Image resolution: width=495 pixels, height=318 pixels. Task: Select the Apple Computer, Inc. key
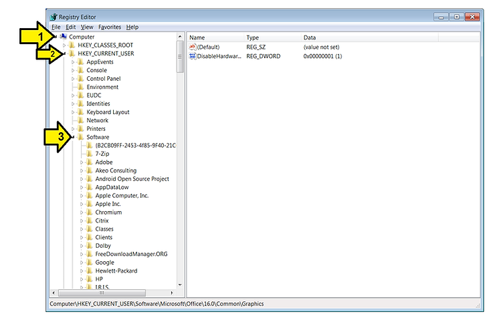coord(122,196)
